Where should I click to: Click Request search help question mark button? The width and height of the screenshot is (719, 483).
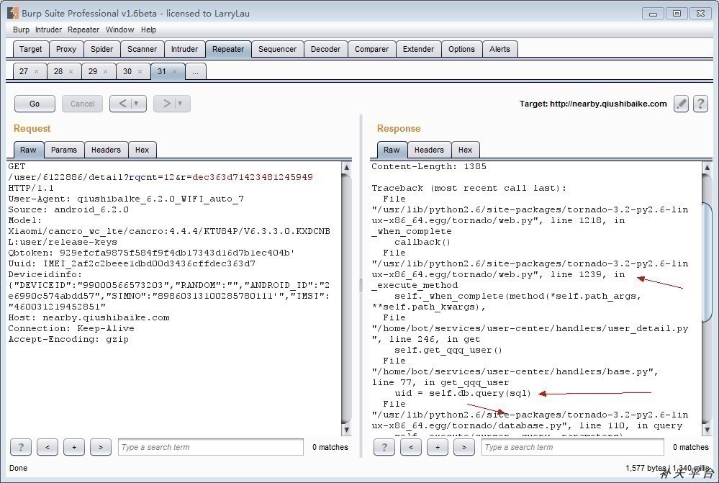coord(21,447)
